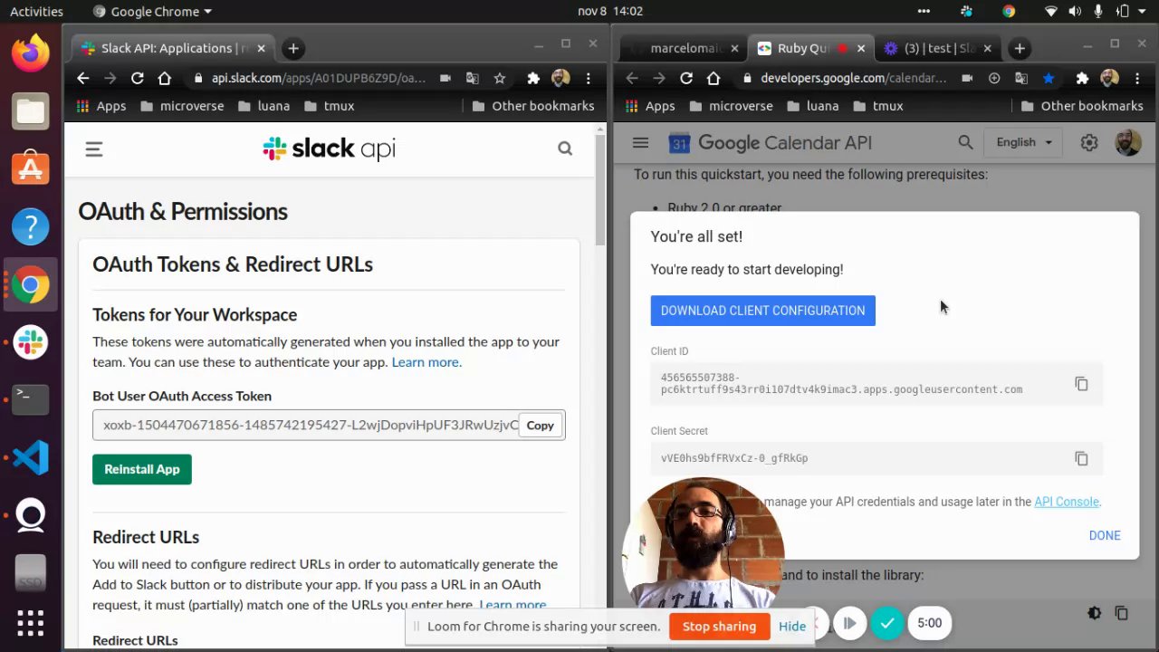
Task: Open the English language dropdown
Action: (1024, 142)
